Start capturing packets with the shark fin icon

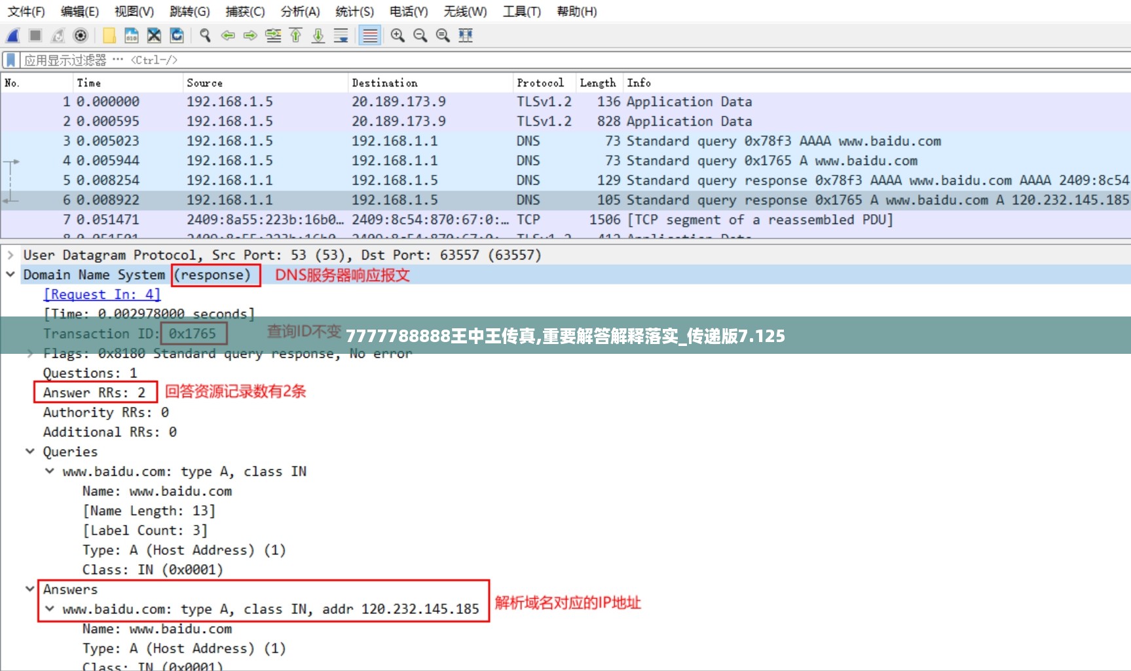tap(12, 35)
